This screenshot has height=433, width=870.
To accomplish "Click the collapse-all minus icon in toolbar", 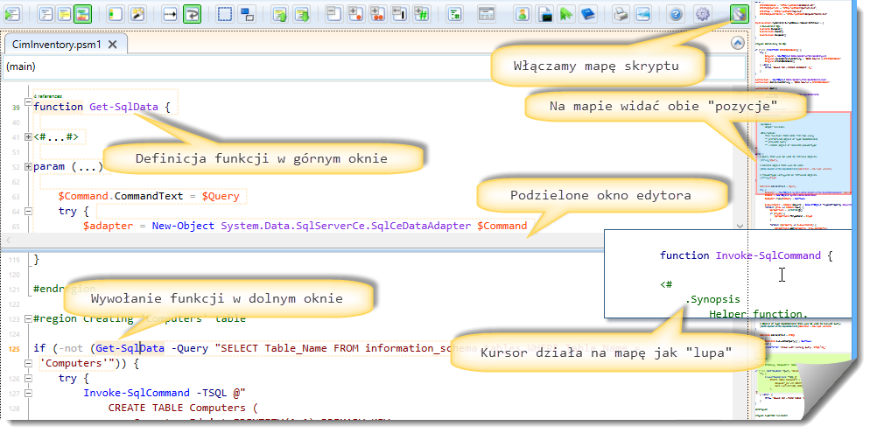I will 334,14.
